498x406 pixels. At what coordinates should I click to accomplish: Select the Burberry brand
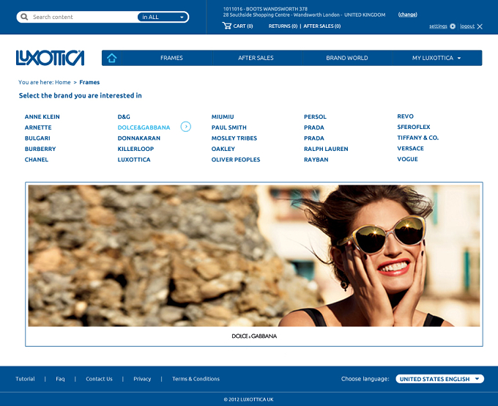point(40,149)
